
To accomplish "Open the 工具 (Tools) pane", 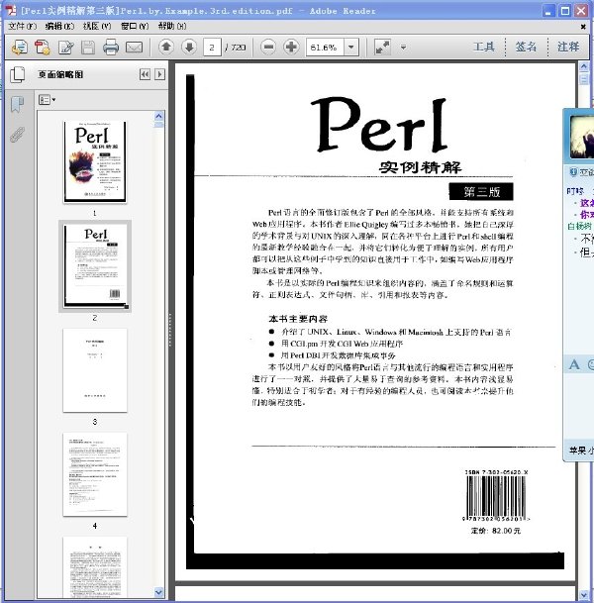I will click(x=484, y=47).
